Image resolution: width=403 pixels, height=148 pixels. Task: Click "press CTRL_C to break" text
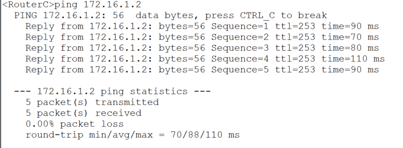[x=266, y=15]
